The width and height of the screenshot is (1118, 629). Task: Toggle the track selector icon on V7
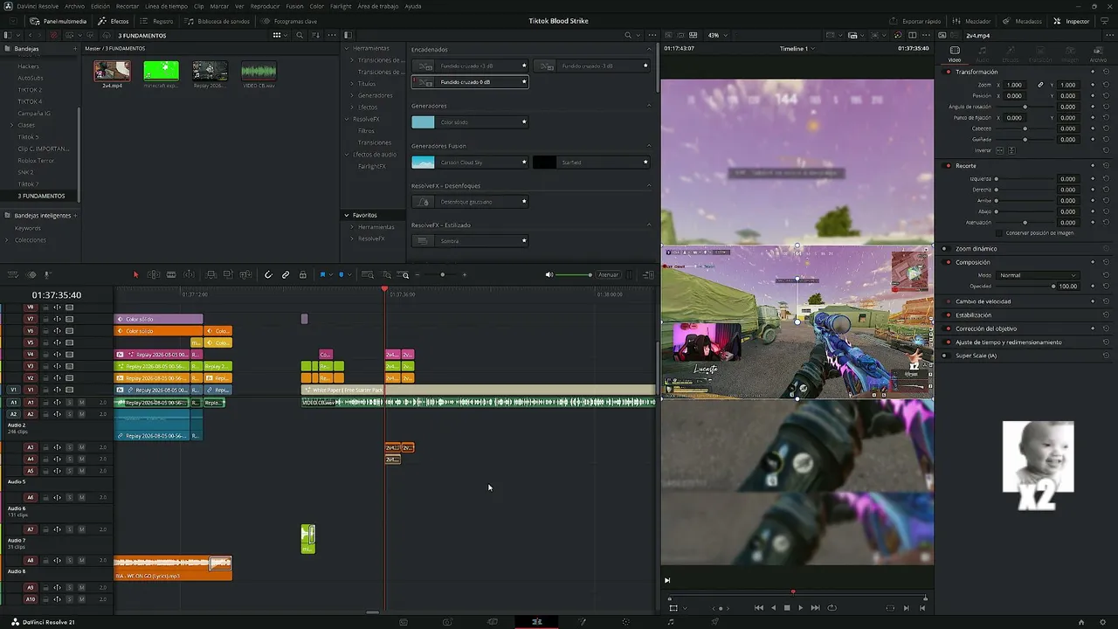(57, 319)
